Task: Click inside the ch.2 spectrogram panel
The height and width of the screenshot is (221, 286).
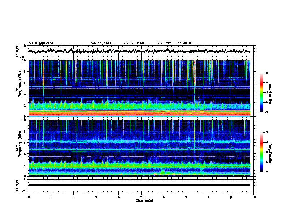Action: coord(139,148)
